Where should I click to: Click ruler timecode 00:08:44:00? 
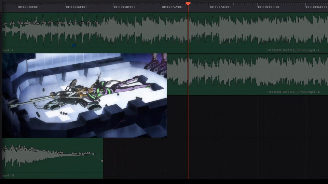tap(76, 7)
